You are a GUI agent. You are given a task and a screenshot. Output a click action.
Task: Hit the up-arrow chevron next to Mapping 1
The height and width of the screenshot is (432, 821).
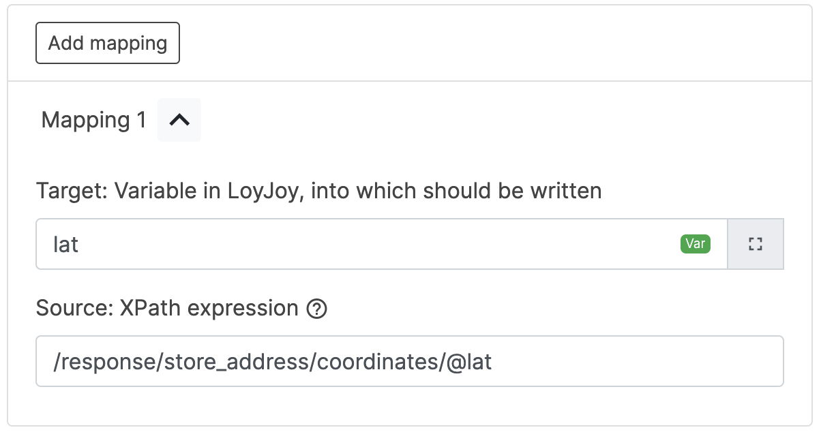(179, 120)
